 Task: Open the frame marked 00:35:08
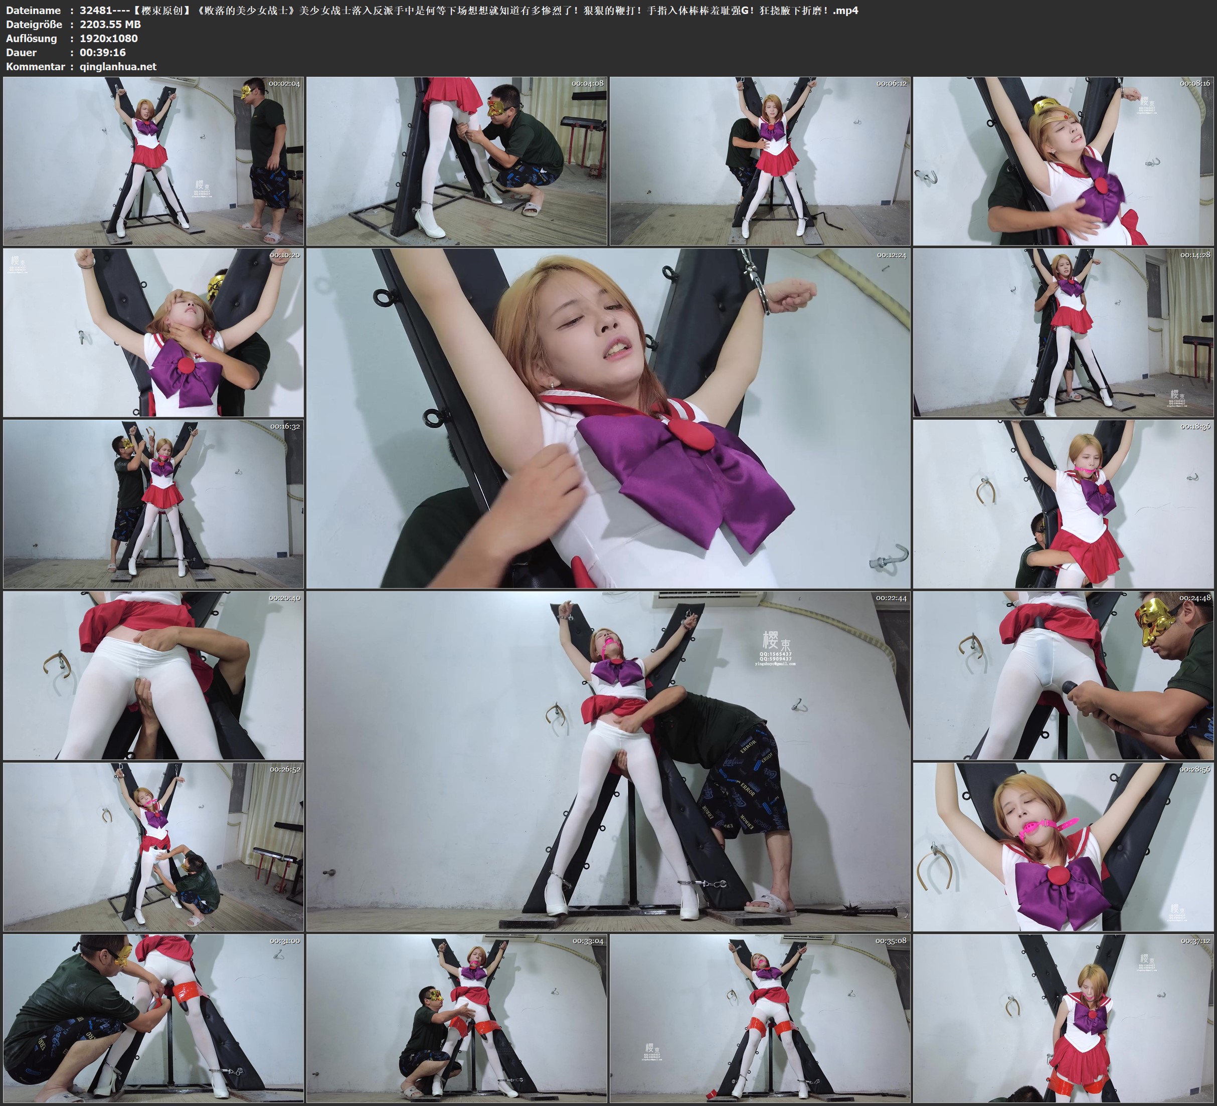coord(760,1018)
